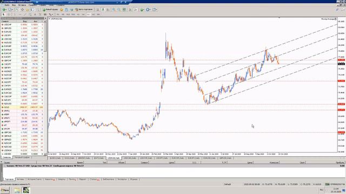Switch to Новости terminal tab
346x194 pixels.
tap(49, 179)
